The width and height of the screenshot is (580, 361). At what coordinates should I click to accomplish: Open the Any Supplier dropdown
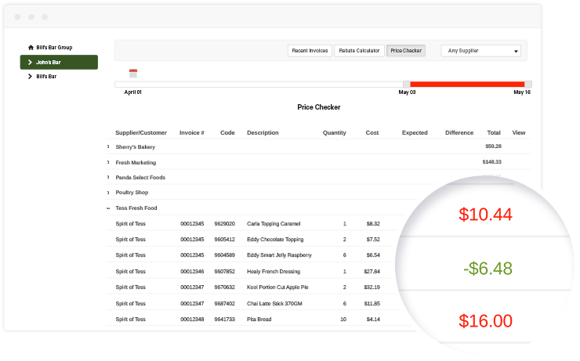[481, 51]
